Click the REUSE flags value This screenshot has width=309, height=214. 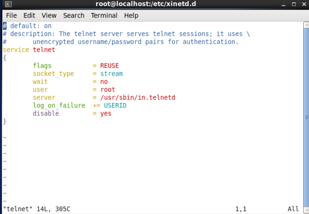(110, 66)
